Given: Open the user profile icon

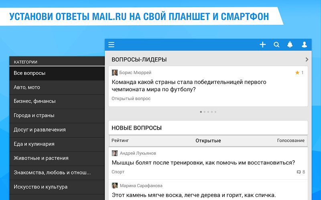Looking at the screenshot, I should [x=304, y=44].
